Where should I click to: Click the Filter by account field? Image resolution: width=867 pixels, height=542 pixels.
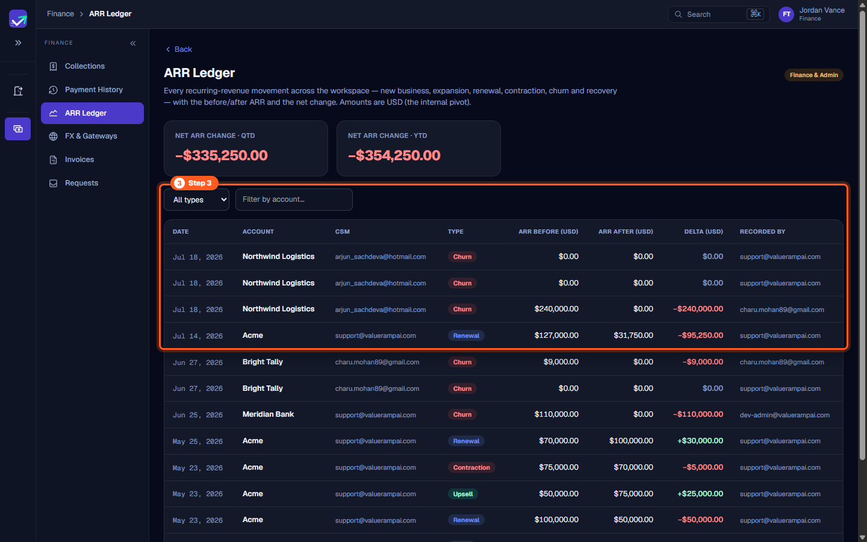pos(294,200)
